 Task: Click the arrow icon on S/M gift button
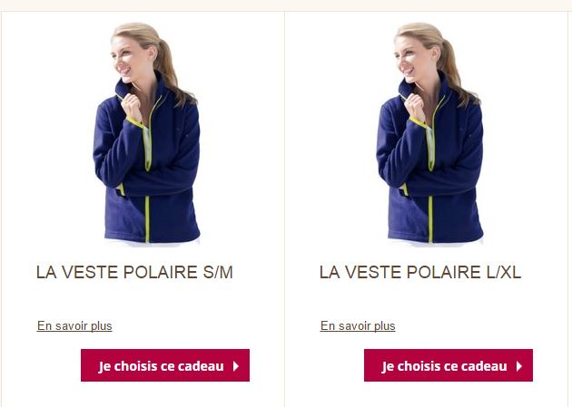point(236,366)
